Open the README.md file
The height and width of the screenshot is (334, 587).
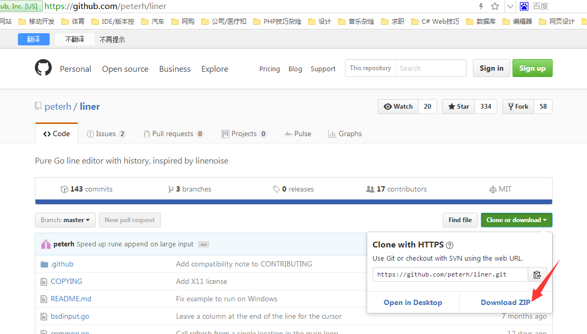click(71, 299)
